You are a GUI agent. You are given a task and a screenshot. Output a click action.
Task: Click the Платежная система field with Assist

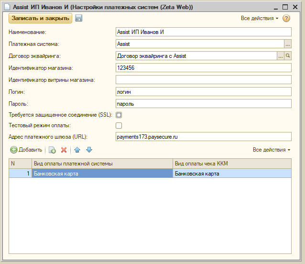click(200, 44)
